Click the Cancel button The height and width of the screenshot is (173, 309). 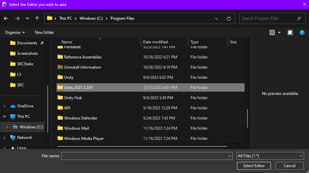(289, 166)
